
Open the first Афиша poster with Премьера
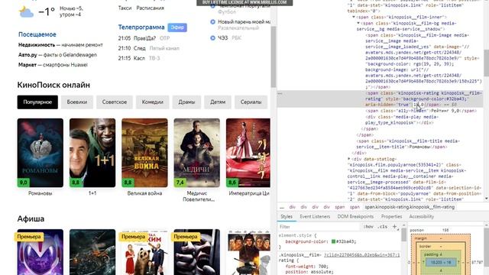pos(40,252)
